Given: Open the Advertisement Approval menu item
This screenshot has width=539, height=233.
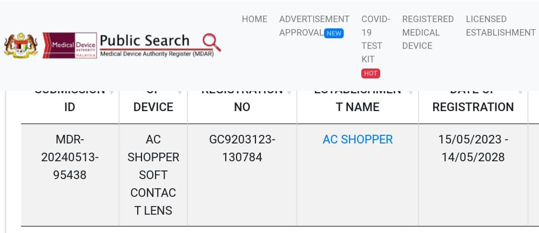Looking at the screenshot, I should tap(314, 25).
